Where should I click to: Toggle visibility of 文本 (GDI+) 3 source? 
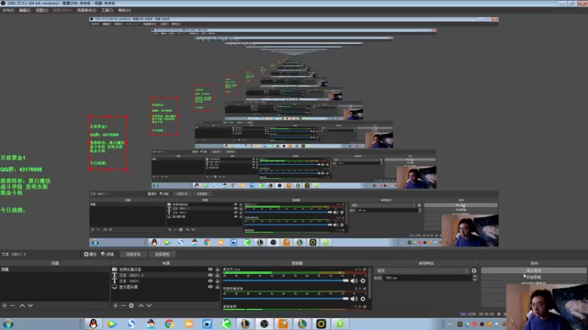(x=210, y=275)
